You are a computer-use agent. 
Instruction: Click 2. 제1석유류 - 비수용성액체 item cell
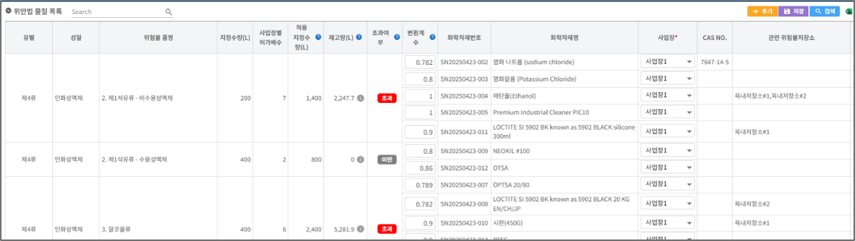click(158, 99)
